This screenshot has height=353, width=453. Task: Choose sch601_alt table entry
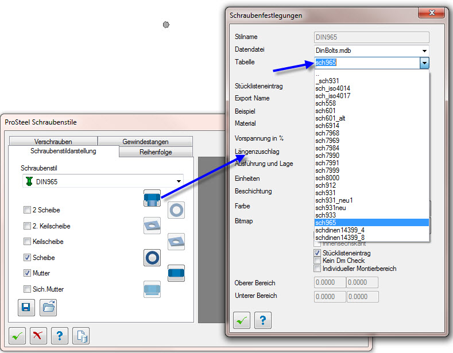(x=371, y=118)
